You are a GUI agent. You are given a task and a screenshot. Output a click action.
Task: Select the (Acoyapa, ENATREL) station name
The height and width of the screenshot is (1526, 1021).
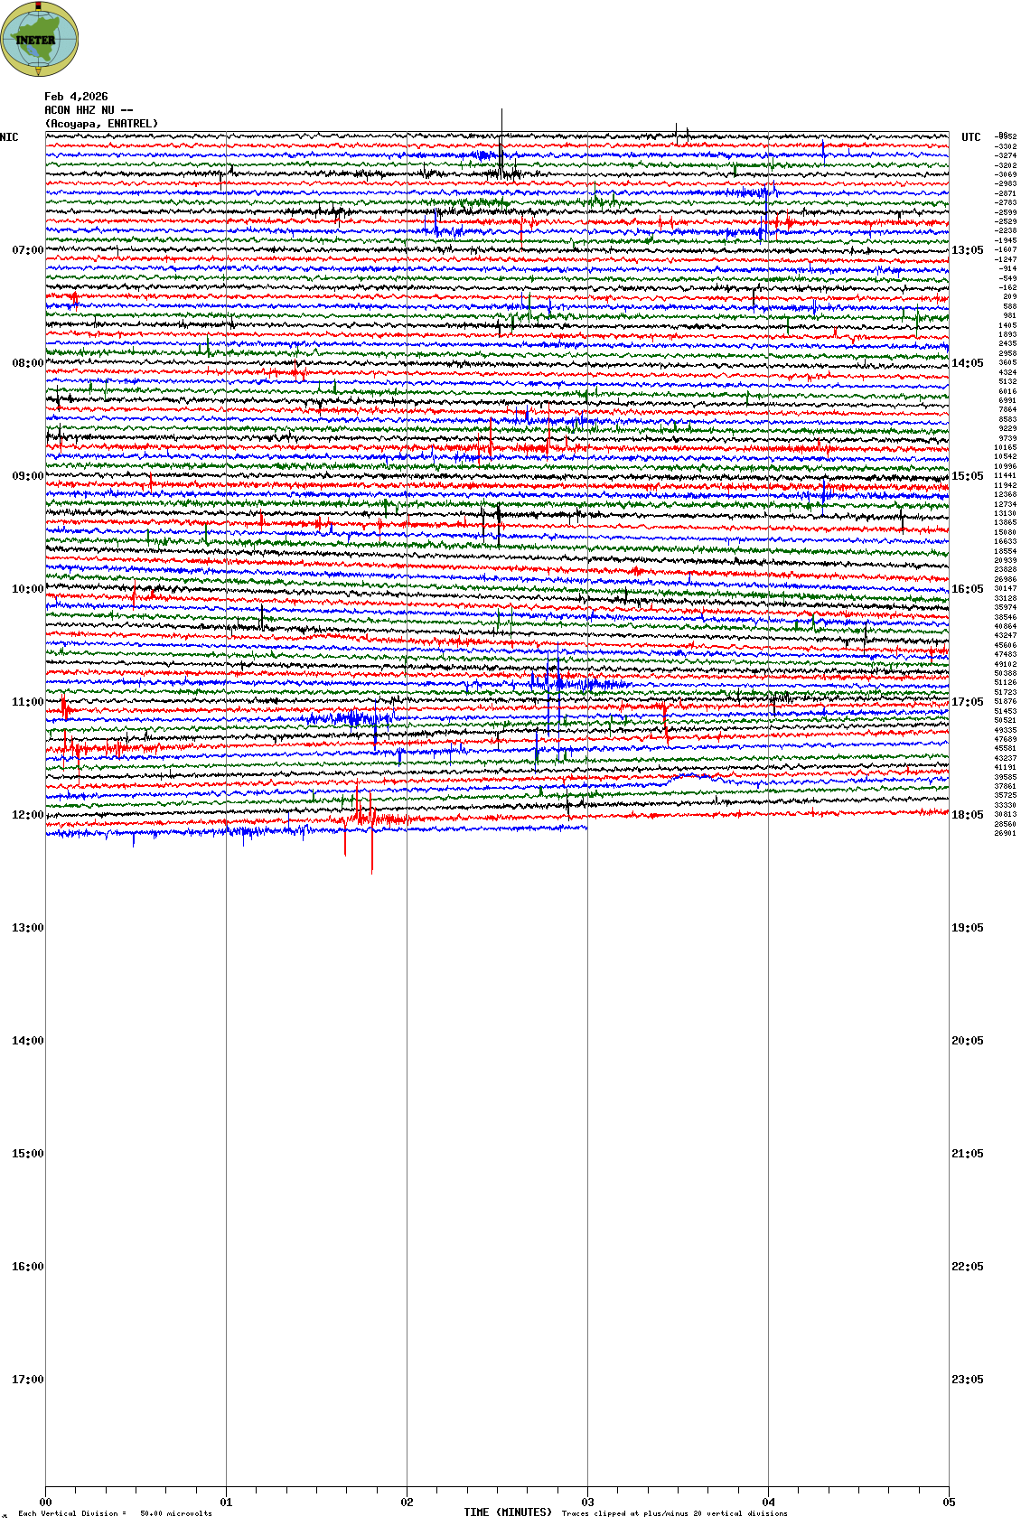coord(101,124)
